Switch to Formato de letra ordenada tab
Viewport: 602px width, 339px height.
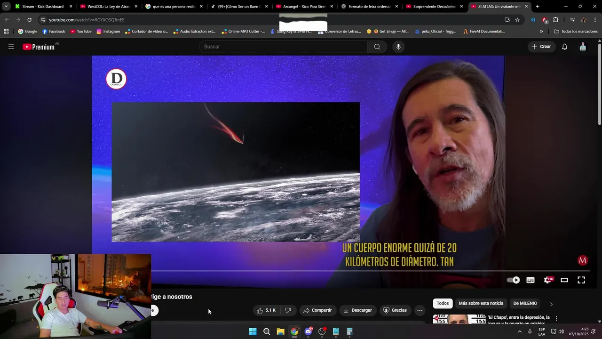pyautogui.click(x=369, y=7)
